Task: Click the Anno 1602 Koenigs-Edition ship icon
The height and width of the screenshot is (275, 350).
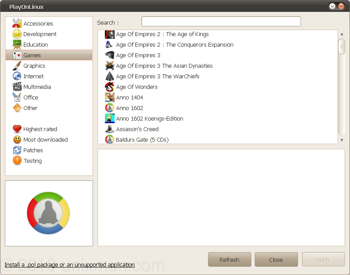Action: click(x=110, y=118)
